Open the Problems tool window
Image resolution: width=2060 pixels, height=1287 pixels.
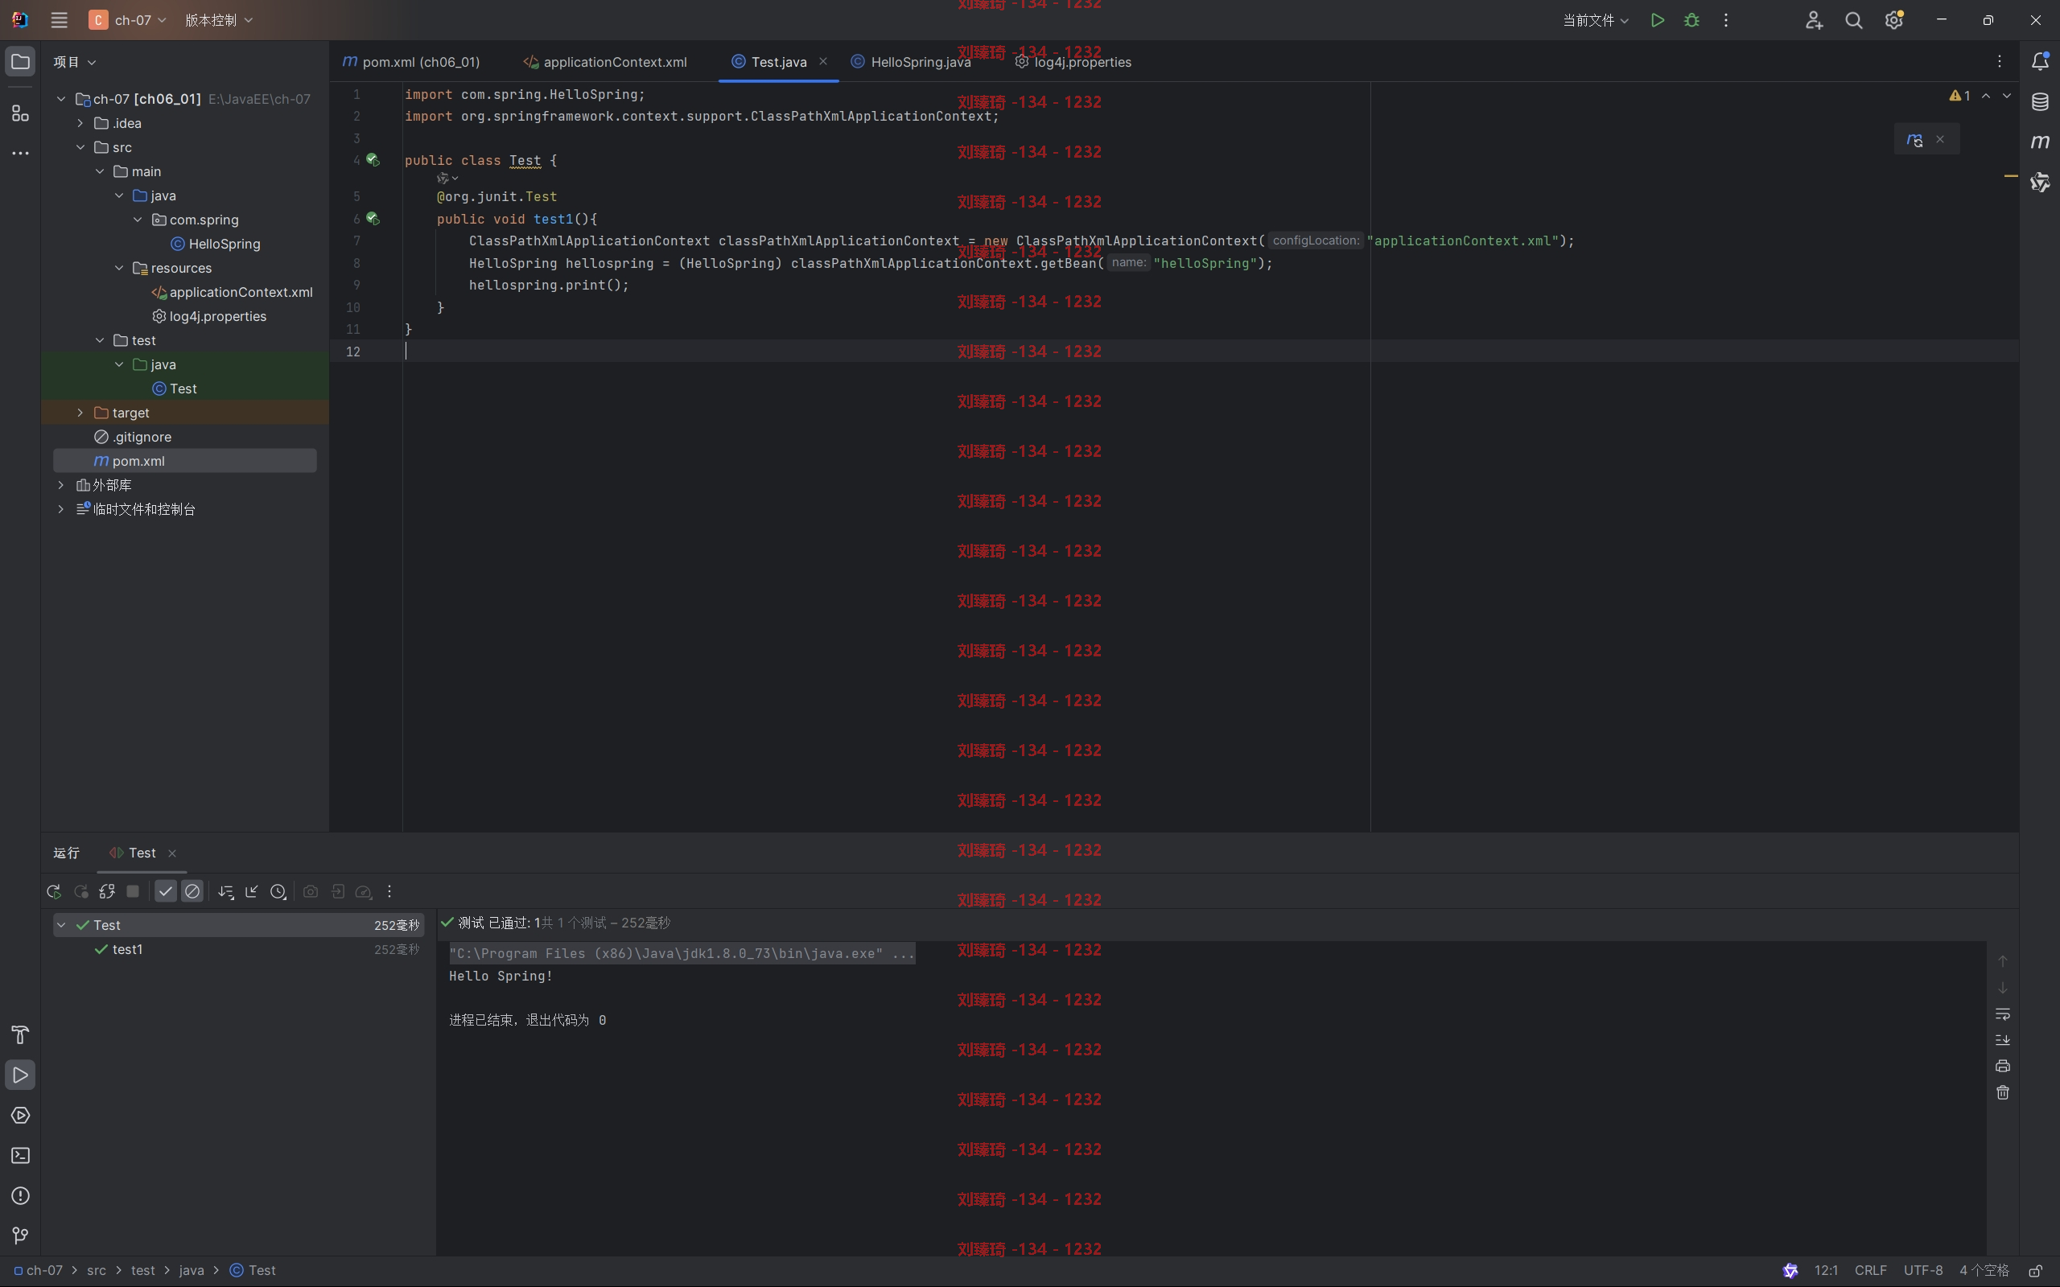point(20,1196)
